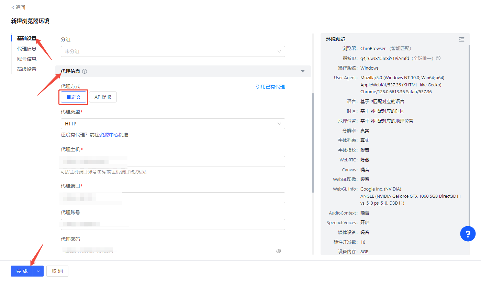
Task: Open the blue floating help button
Action: coord(468,234)
